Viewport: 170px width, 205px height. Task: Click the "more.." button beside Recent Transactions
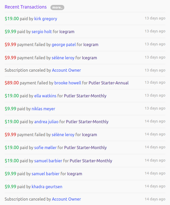click(x=57, y=8)
